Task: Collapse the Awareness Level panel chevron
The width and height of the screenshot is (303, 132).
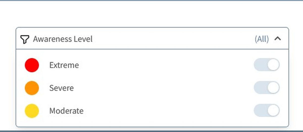Action: pyautogui.click(x=278, y=39)
